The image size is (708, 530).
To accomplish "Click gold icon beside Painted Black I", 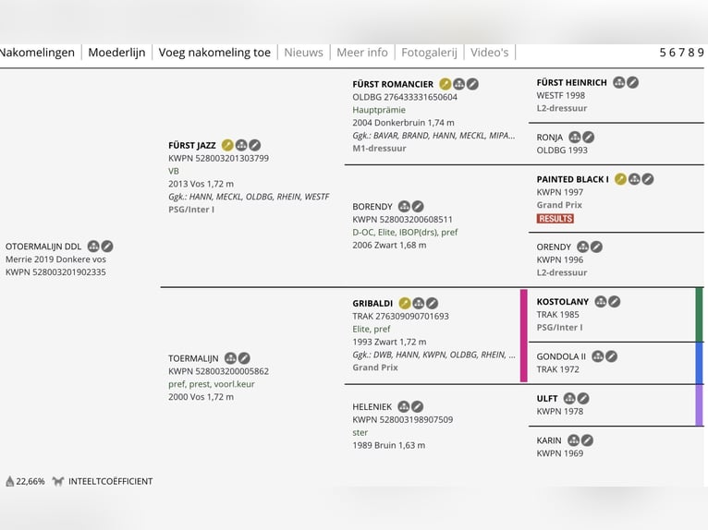I will point(620,179).
